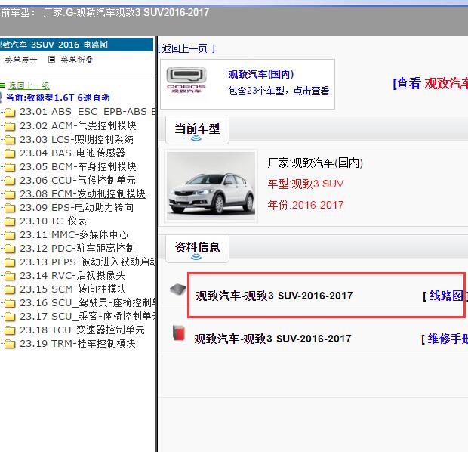Open folder icon for 23.16 SCU_驾驶员
This screenshot has width=468, height=452.
coord(10,304)
